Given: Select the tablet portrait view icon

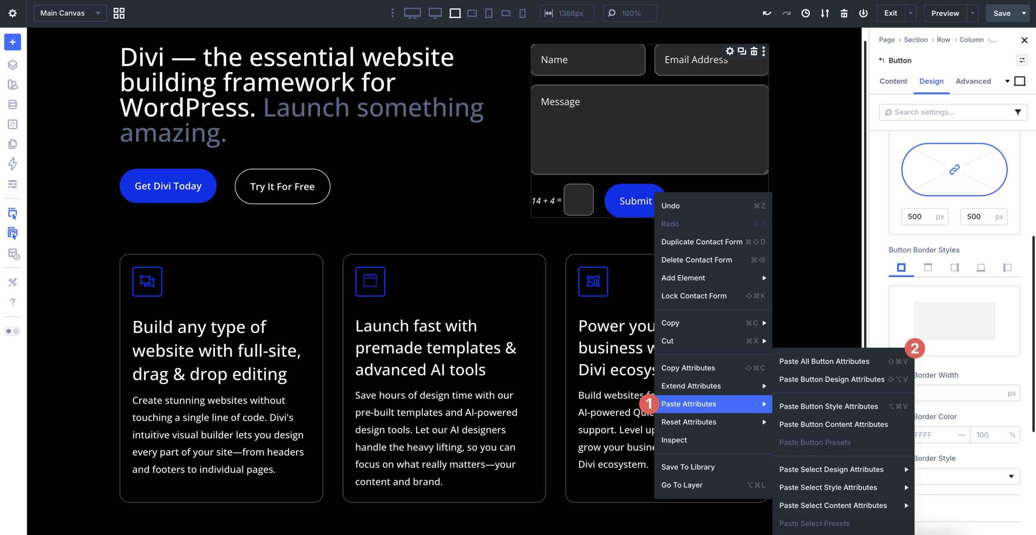Looking at the screenshot, I should point(489,13).
